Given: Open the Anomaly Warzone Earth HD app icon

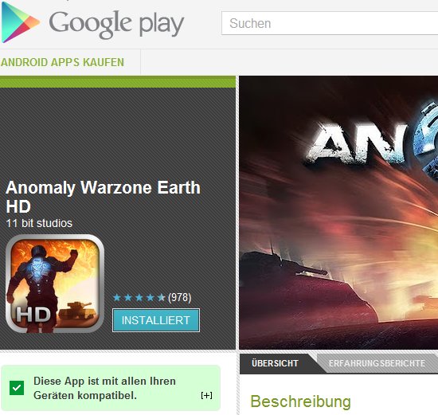Looking at the screenshot, I should 55,284.
